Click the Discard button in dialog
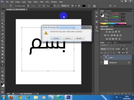This screenshot has height=100, width=134. [x=79, y=38]
